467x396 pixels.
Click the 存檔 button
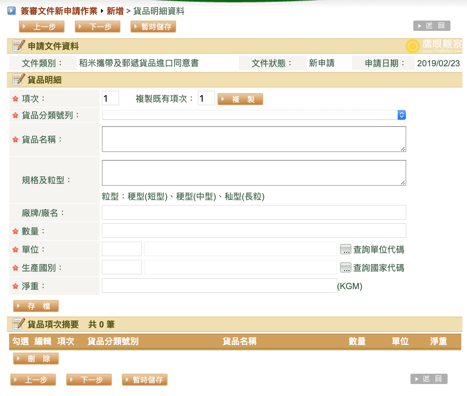36,306
